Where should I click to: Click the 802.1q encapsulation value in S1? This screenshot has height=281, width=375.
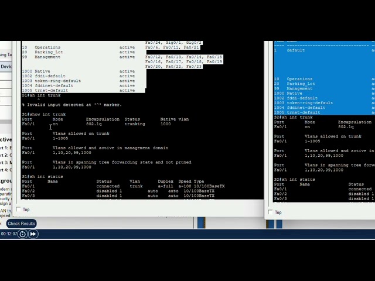pos(94,124)
